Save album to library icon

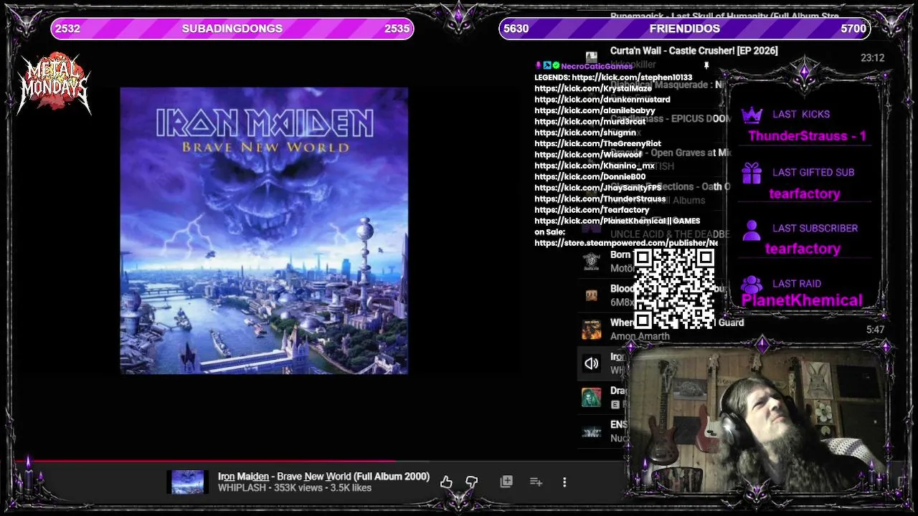coord(506,482)
